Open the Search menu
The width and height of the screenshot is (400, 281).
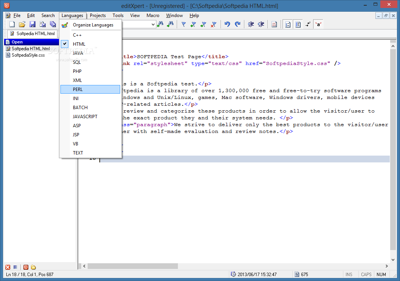[48, 15]
